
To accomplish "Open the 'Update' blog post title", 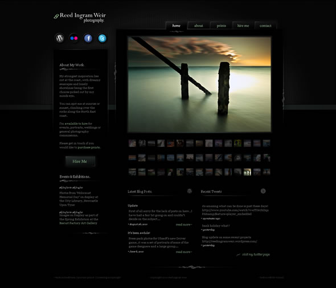I will point(133,205).
